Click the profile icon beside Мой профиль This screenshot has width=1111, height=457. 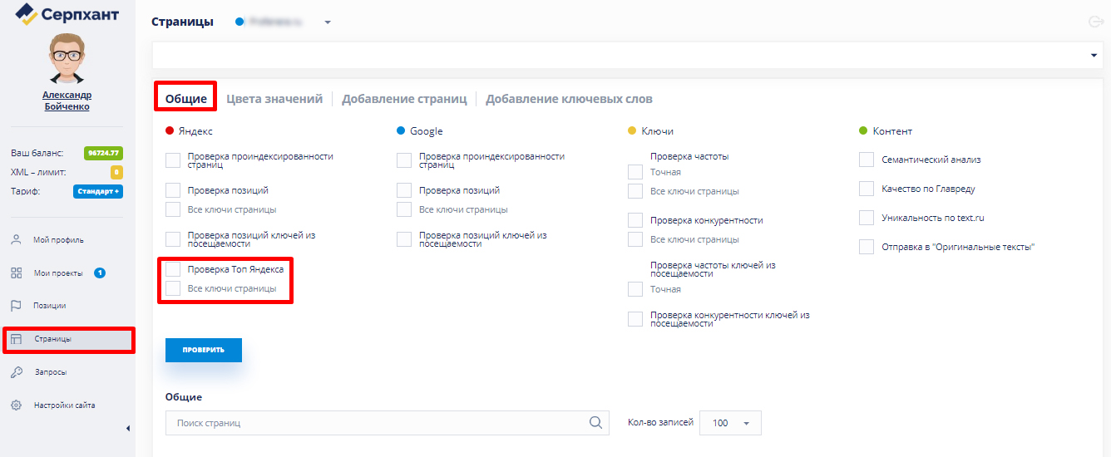click(x=16, y=240)
